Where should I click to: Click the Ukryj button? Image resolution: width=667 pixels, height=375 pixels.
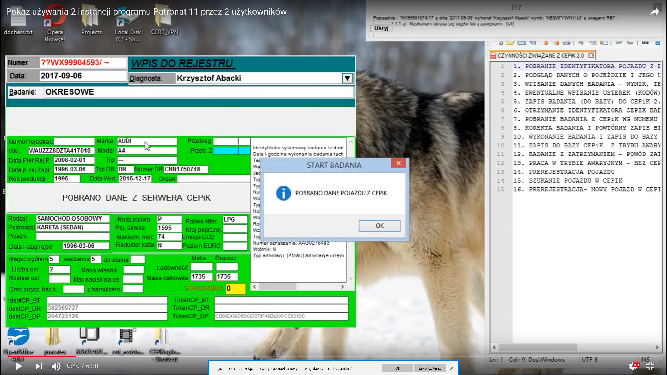tap(381, 28)
